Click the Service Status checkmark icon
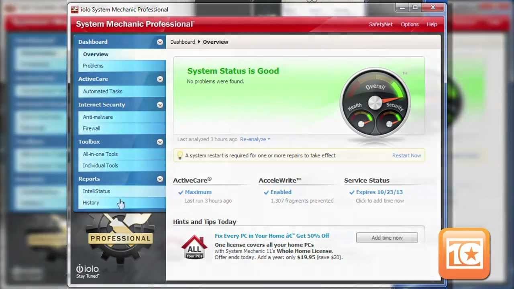This screenshot has height=289, width=514. 352,192
